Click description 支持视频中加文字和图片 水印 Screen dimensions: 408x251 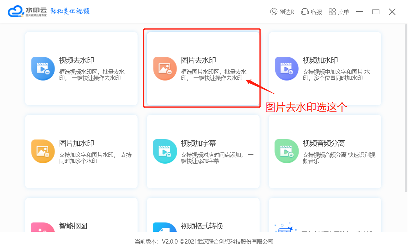[x=336, y=75]
